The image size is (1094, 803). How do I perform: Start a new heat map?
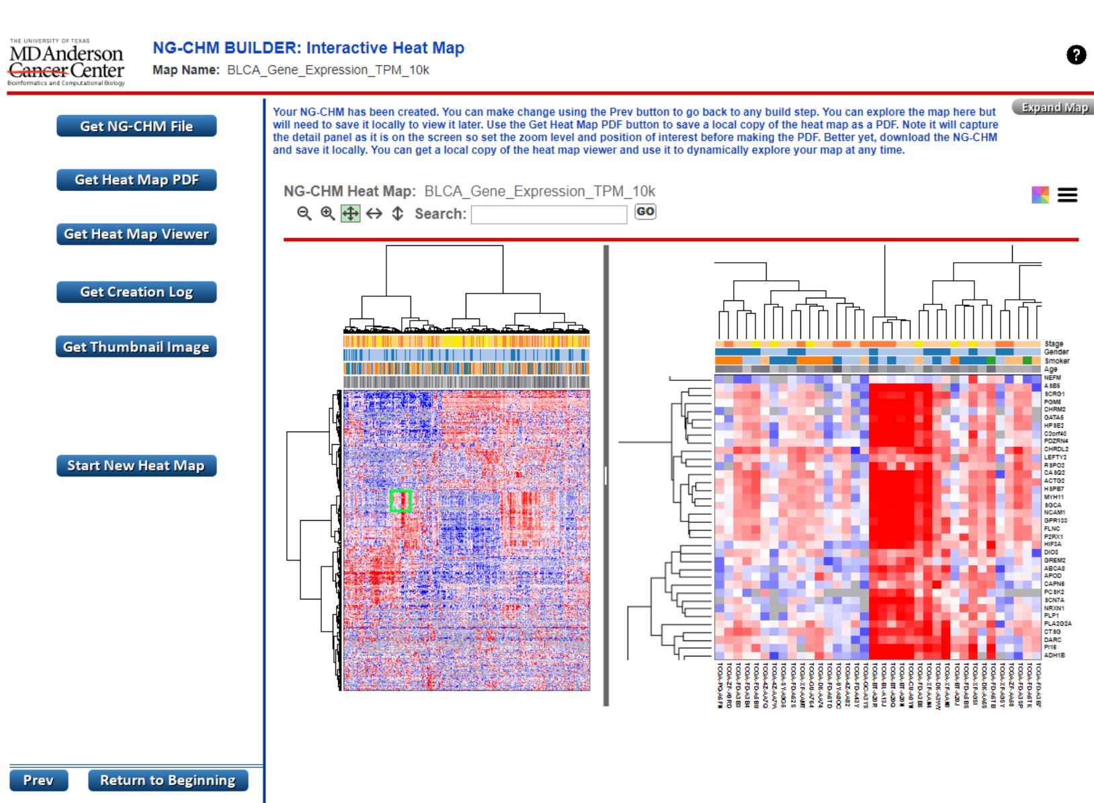(x=136, y=465)
